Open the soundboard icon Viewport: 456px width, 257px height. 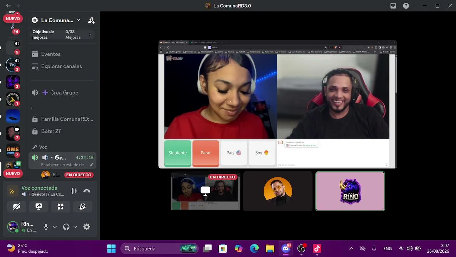[x=83, y=207]
